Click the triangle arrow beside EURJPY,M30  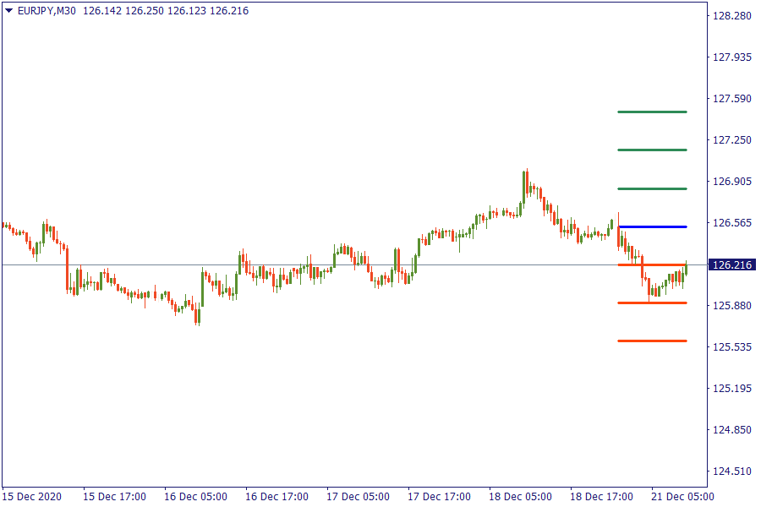pos(8,11)
